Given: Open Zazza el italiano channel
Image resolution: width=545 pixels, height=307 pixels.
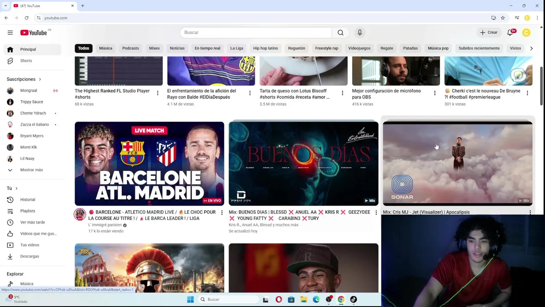Looking at the screenshot, I should (33, 125).
